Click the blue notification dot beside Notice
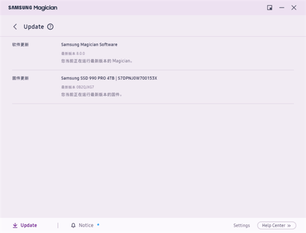306x233 pixels. coord(98,225)
